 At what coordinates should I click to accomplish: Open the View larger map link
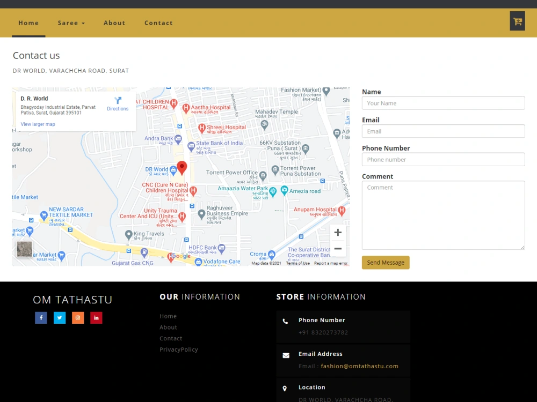(38, 124)
